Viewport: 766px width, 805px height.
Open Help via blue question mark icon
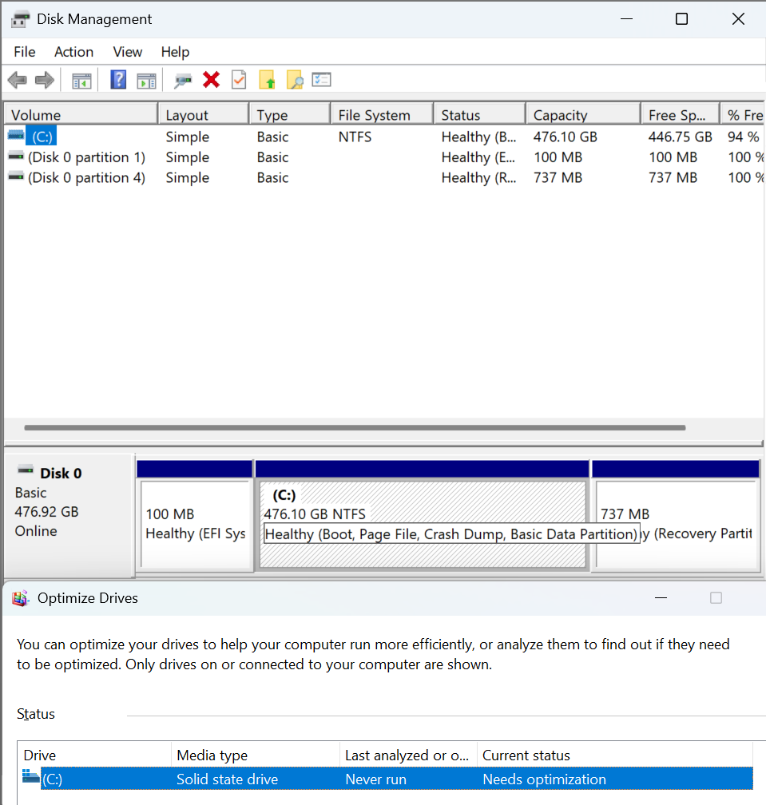click(x=118, y=80)
